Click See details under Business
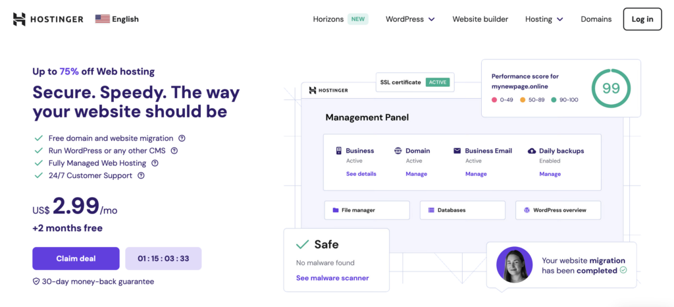This screenshot has width=674, height=307. (361, 174)
